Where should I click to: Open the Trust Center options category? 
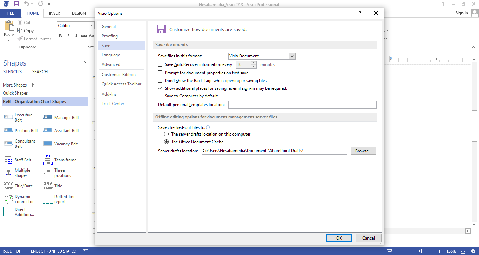pos(113,104)
